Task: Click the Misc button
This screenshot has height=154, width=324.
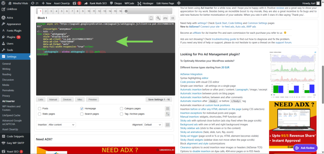Action: (x=80, y=100)
